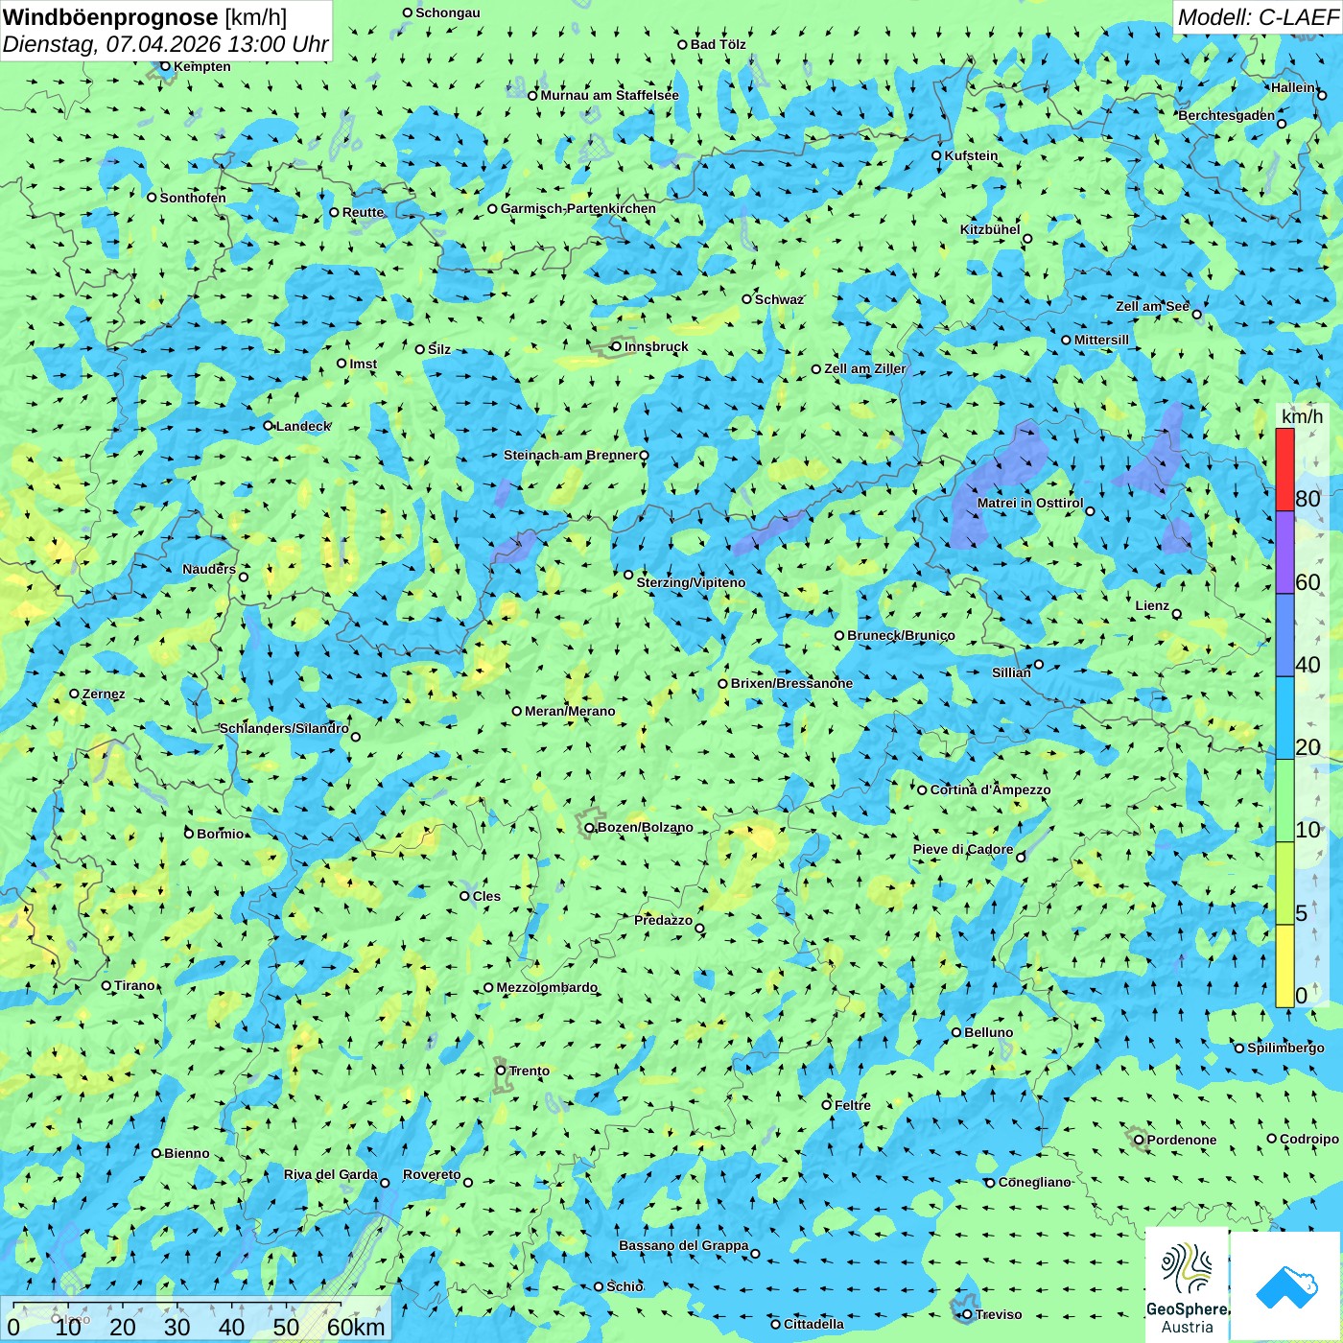Click the Berchtesgaden label

click(1227, 115)
